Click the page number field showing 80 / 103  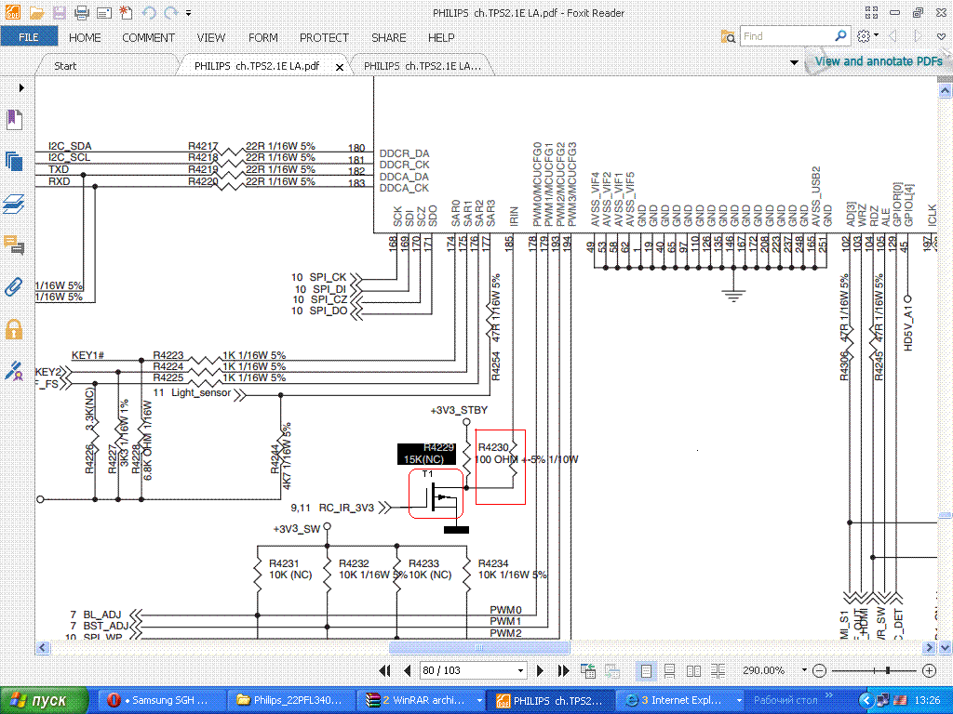tap(467, 670)
